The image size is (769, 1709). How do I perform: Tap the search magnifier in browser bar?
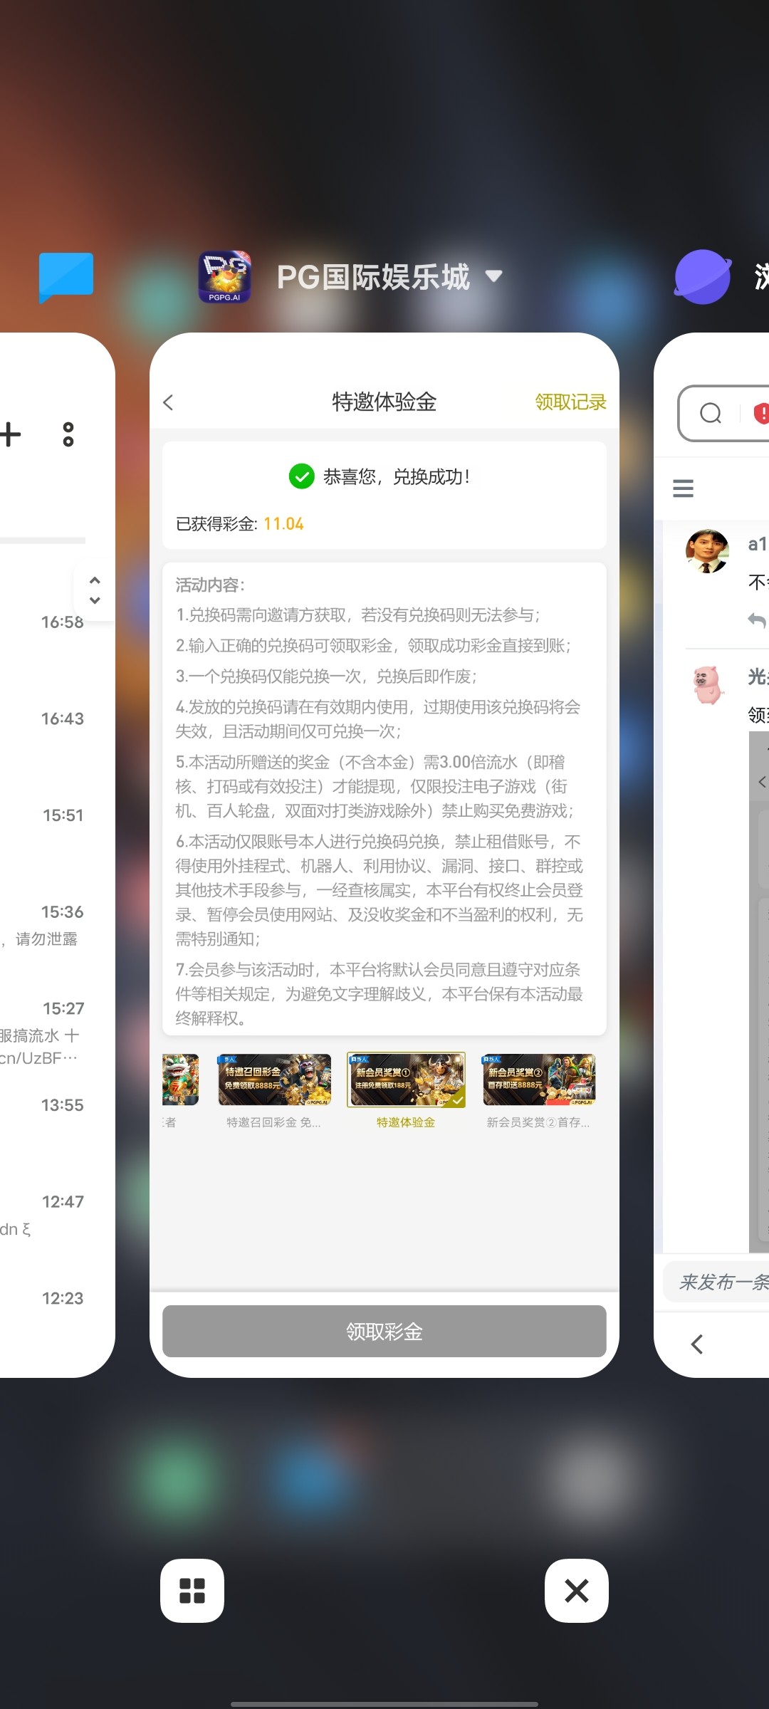[710, 413]
